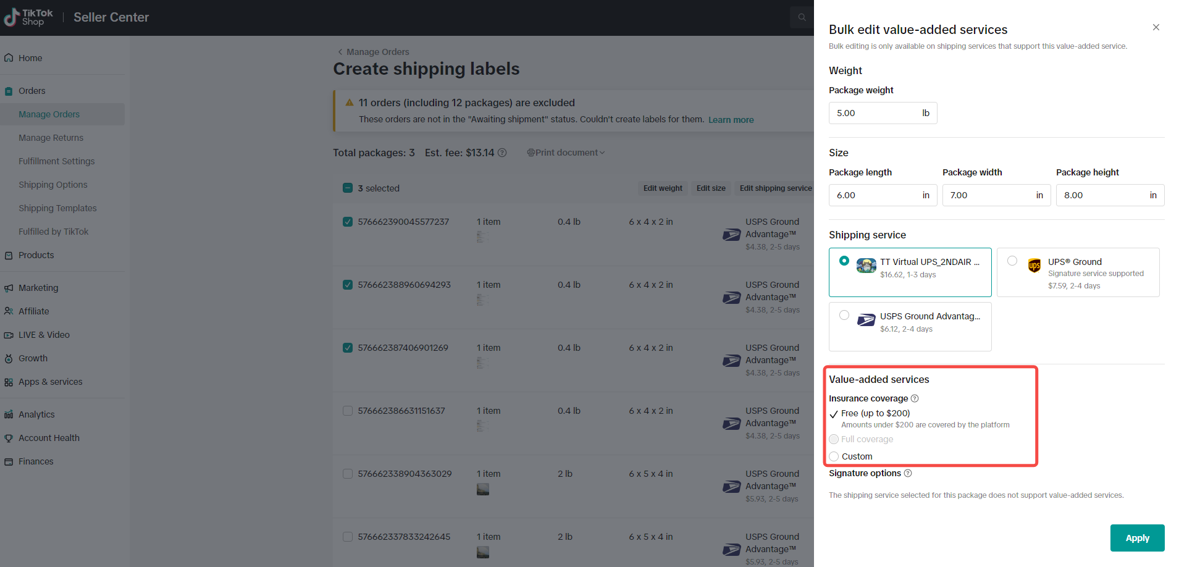The image size is (1179, 567).
Task: Select USPS Ground Advantage radio option
Action: tap(844, 315)
